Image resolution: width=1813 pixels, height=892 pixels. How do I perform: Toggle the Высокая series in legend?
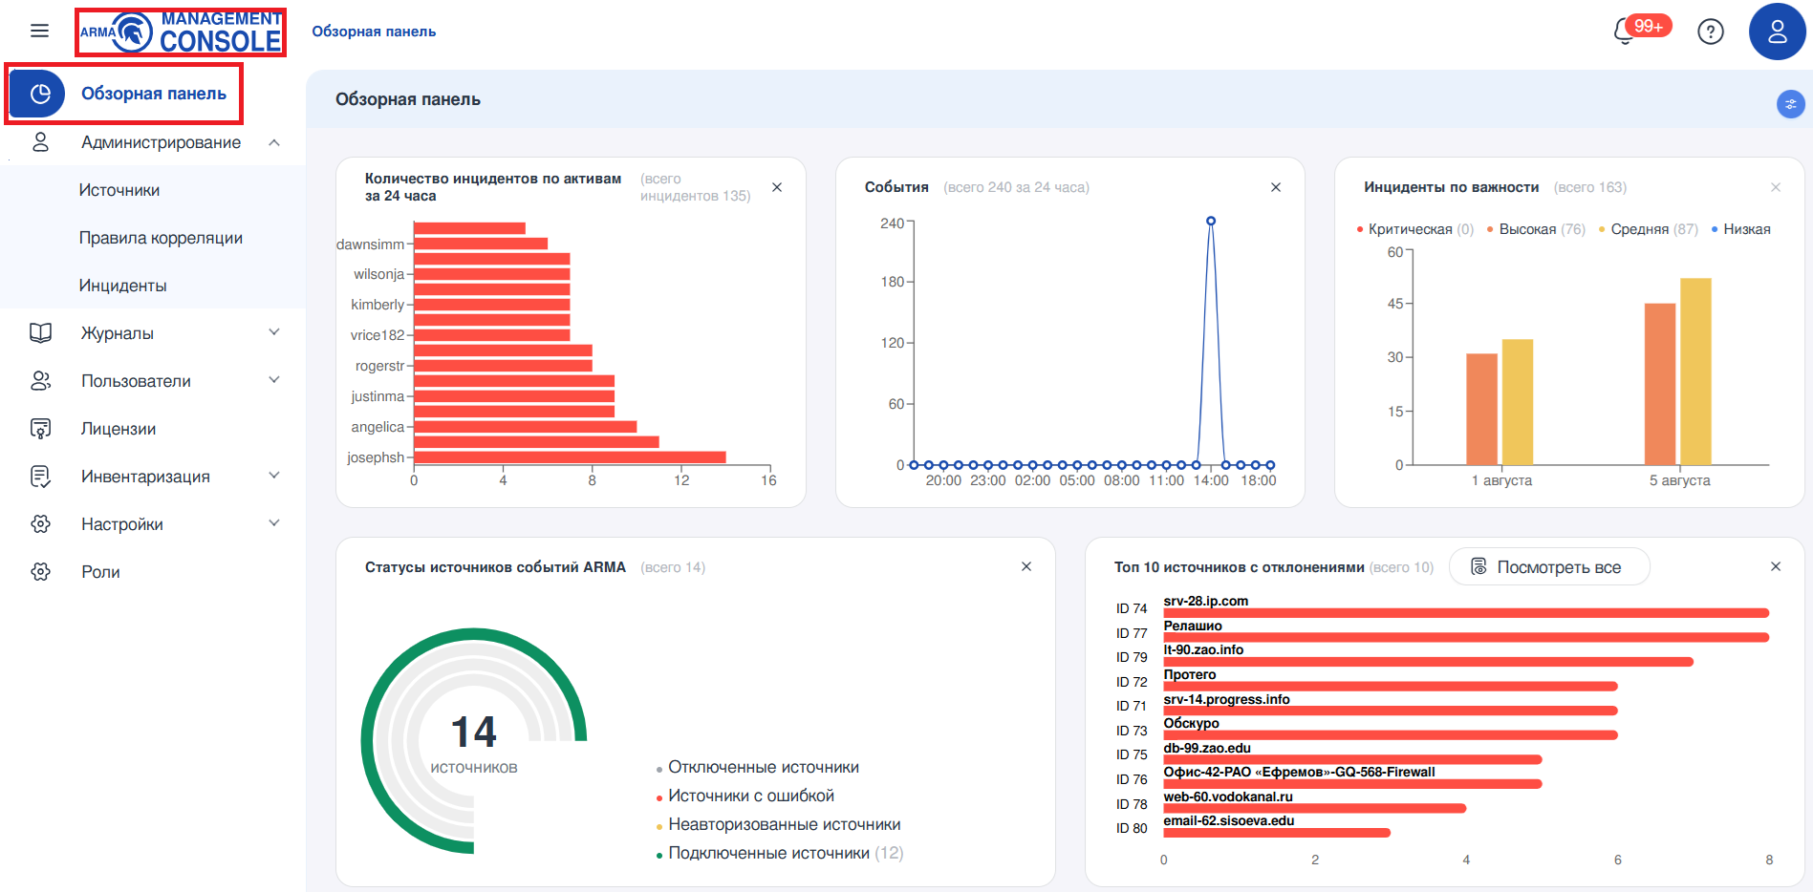1535,229
